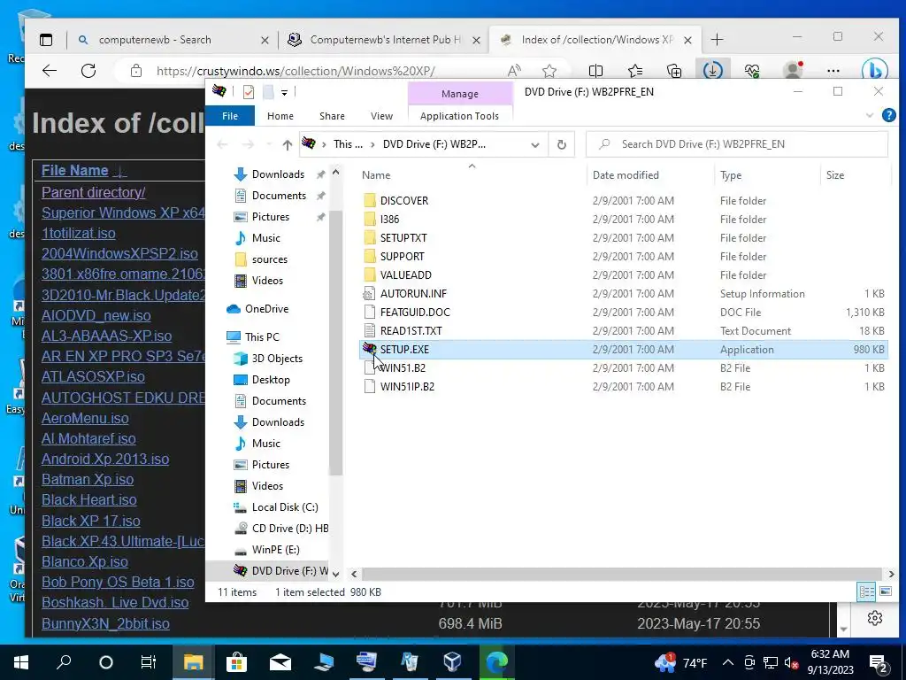Image resolution: width=906 pixels, height=680 pixels.
Task: Open Windows Start menu
Action: coord(21,662)
